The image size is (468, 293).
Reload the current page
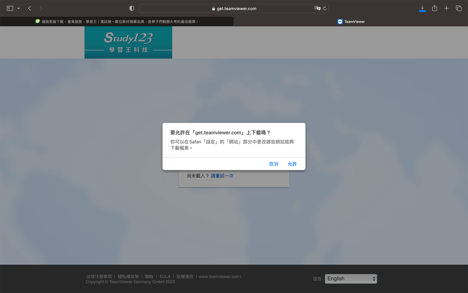point(325,8)
